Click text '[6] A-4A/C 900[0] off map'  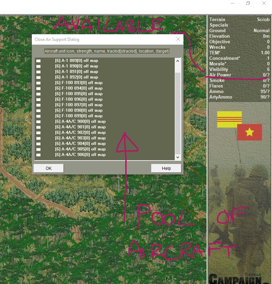pos(80,121)
